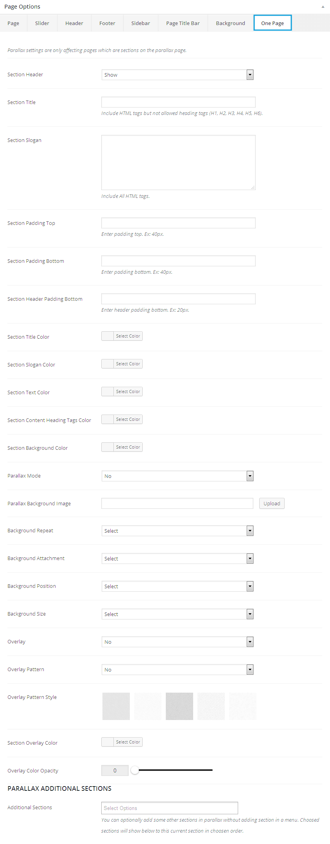The height and width of the screenshot is (844, 330).
Task: Click inside the Section Slogan textarea
Action: pyautogui.click(x=178, y=162)
